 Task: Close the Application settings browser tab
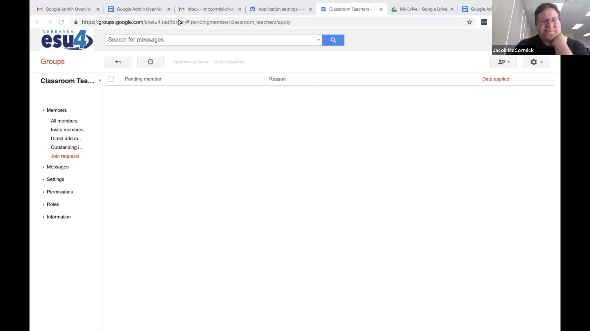(x=310, y=9)
